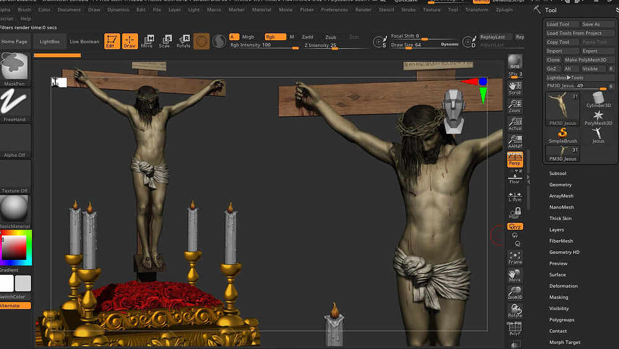The image size is (619, 349).
Task: Click the Frame mesh icon
Action: (x=515, y=257)
